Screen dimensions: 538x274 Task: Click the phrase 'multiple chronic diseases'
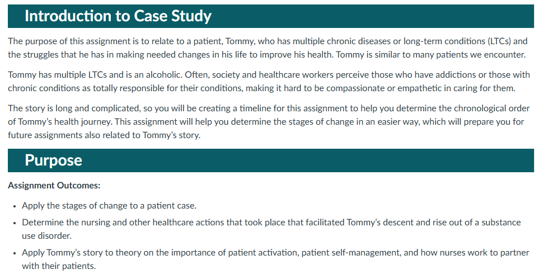302,41
